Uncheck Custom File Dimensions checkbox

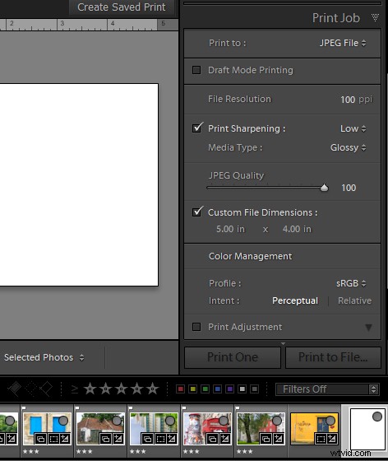[x=197, y=212]
